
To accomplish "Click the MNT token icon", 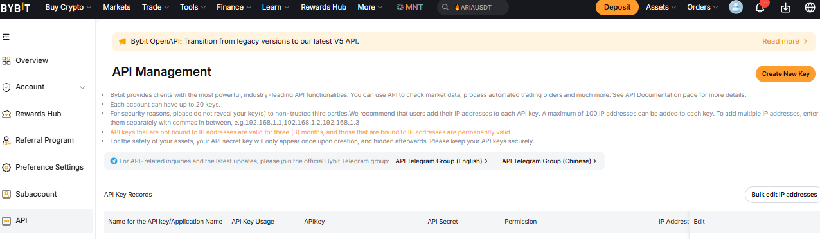I will click(x=400, y=8).
